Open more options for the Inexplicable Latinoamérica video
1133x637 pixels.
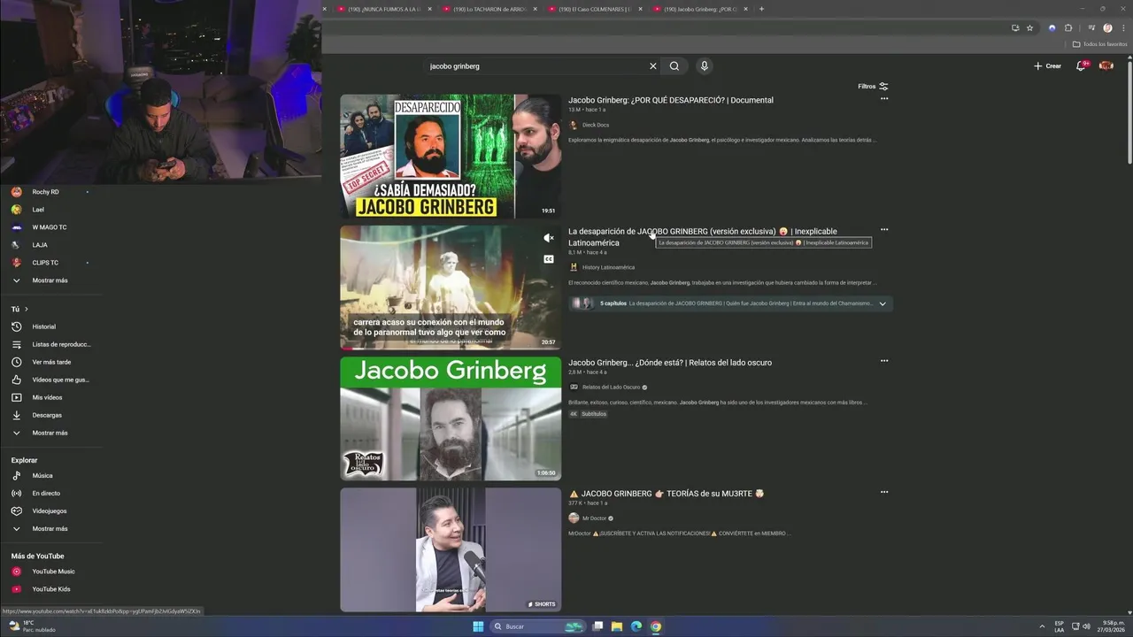(x=883, y=230)
